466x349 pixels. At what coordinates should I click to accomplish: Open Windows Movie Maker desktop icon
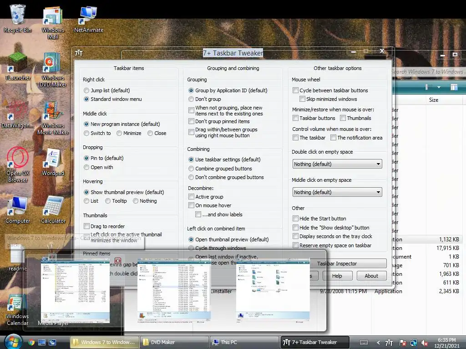53,118
